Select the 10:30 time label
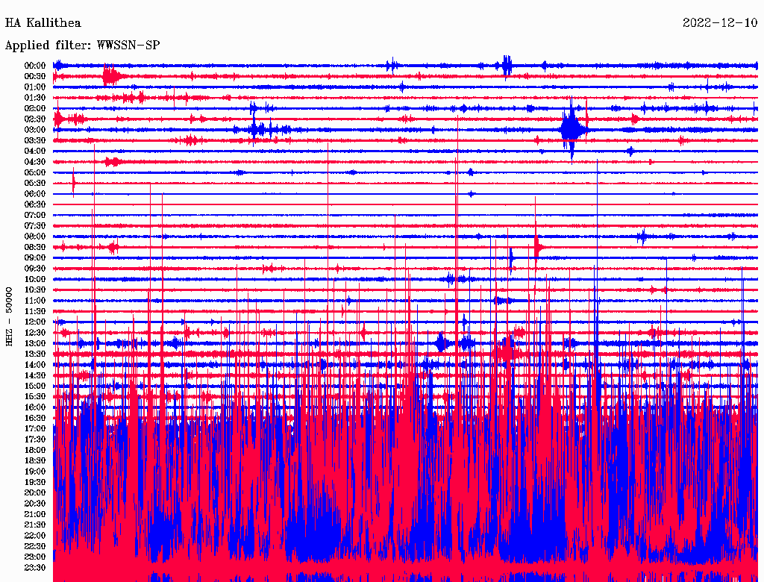Screen dimensions: 764x582 pos(35,290)
